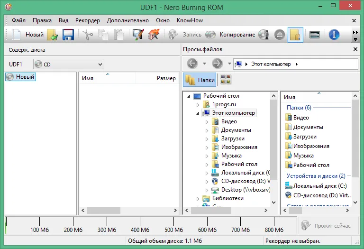The height and width of the screenshot is (249, 364).
Task: Click the Новый toolbar button label
Action: pyautogui.click(x=35, y=35)
